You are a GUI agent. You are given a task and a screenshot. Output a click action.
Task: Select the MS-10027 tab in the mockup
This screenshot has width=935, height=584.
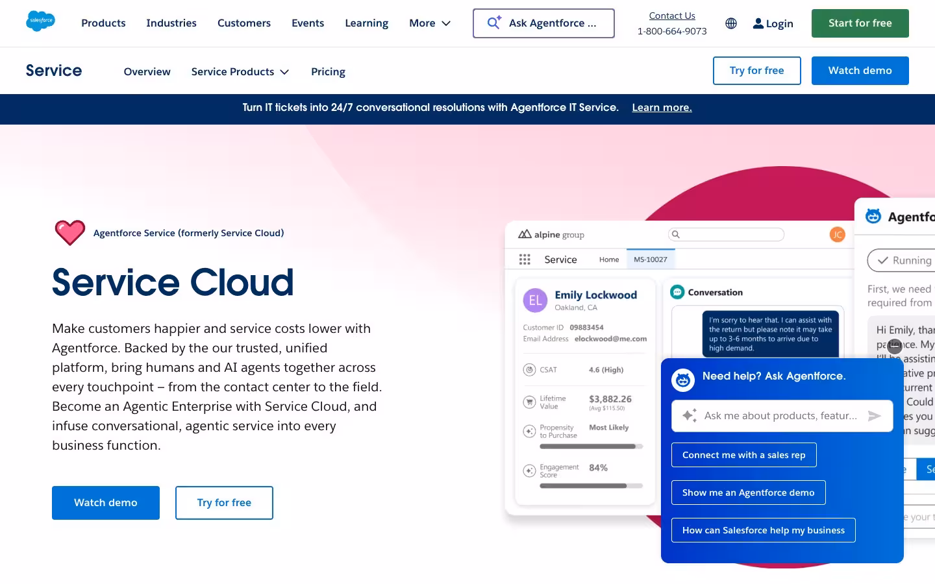pos(651,260)
